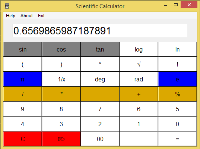Viewport: 200px width, 149px height.
Task: Click digit 1
Action: coord(139,124)
